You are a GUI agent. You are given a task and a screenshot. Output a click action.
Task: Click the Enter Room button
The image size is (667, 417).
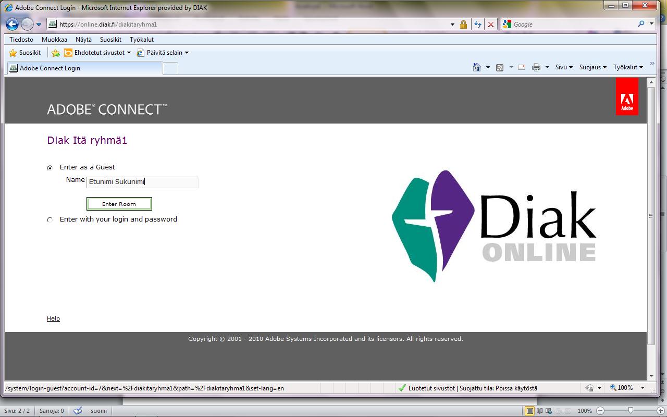click(x=119, y=204)
